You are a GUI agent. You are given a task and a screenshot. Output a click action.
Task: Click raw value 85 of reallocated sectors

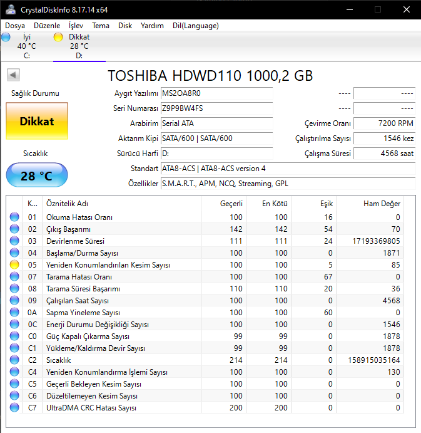click(x=395, y=265)
